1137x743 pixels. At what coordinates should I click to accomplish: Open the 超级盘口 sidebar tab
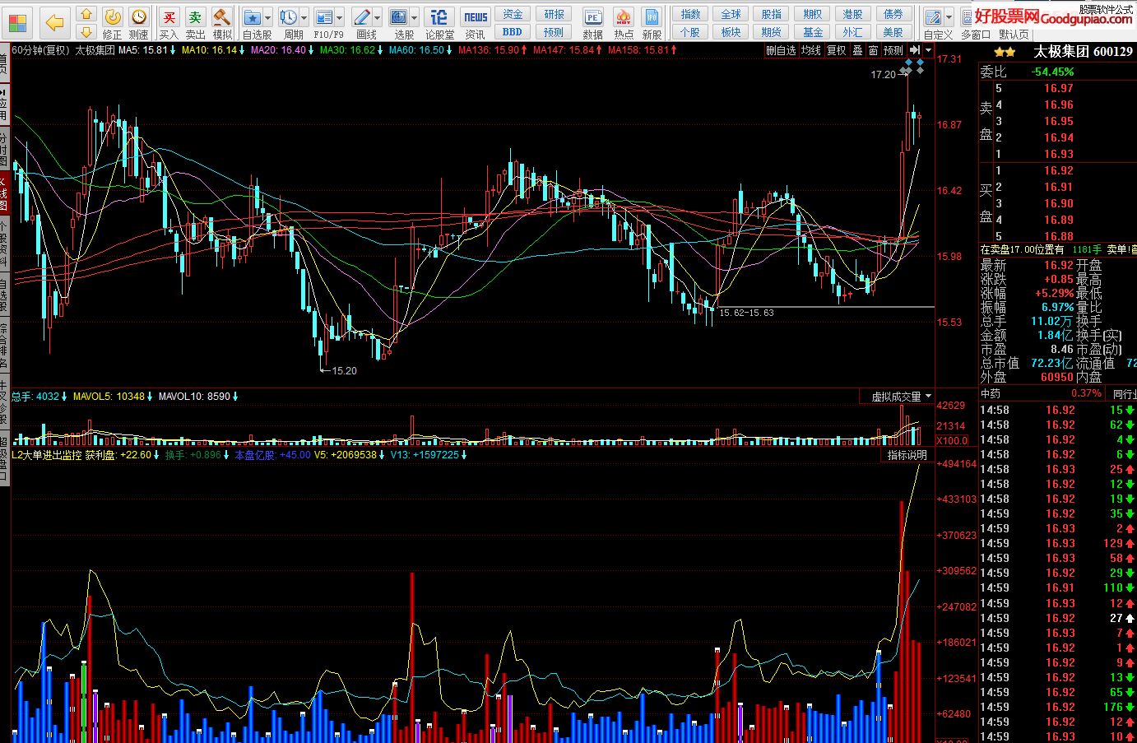tap(4, 458)
